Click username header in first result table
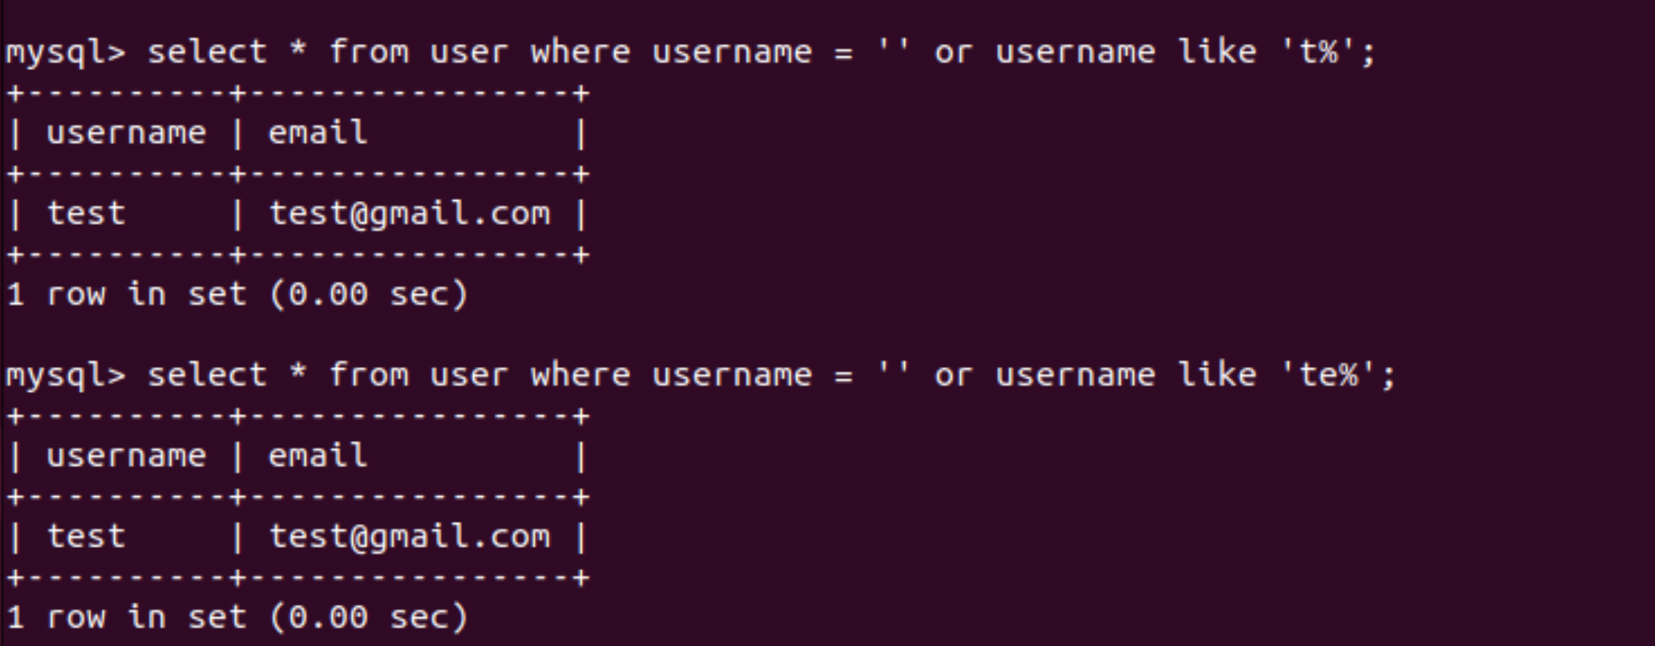This screenshot has width=1655, height=646. (x=126, y=133)
